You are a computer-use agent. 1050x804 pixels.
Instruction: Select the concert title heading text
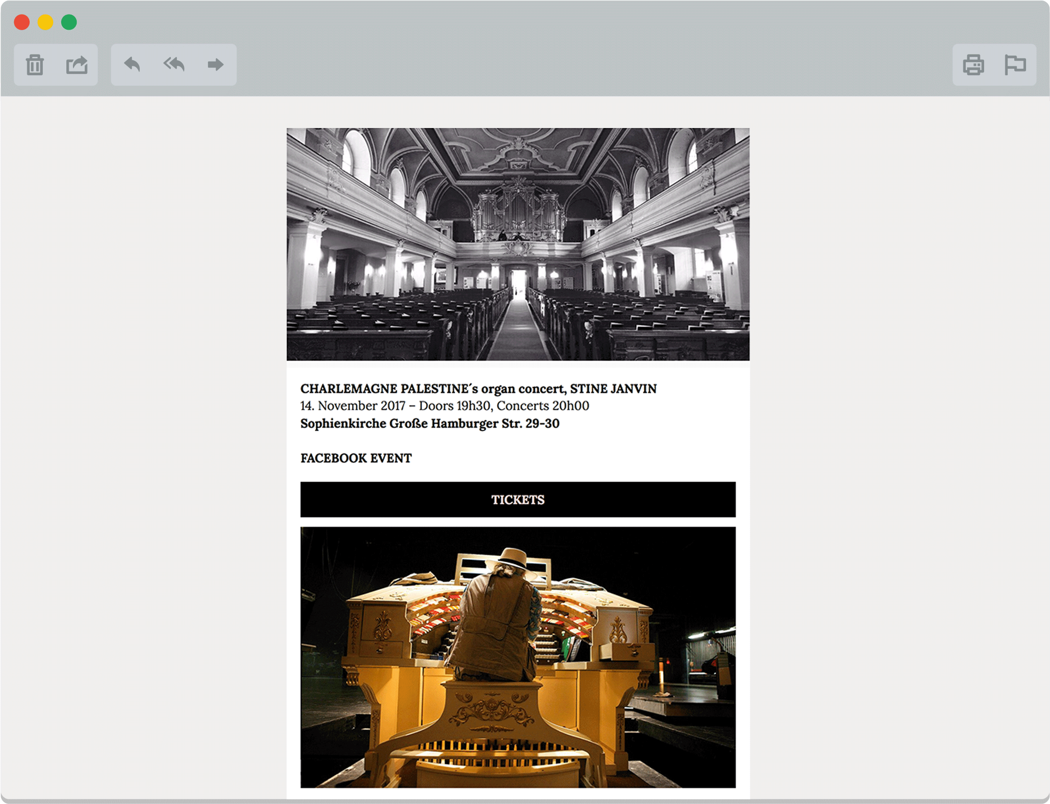point(478,389)
